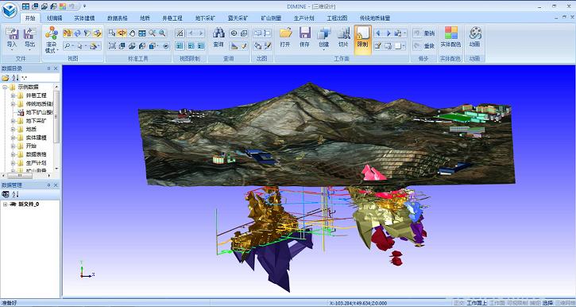This screenshot has width=576, height=307.
Task: Click the 打开 open folder icon
Action: [285, 37]
